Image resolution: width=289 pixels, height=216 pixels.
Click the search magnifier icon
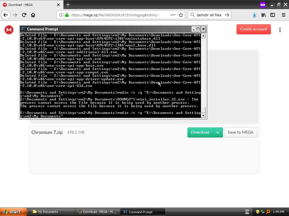coord(192,15)
